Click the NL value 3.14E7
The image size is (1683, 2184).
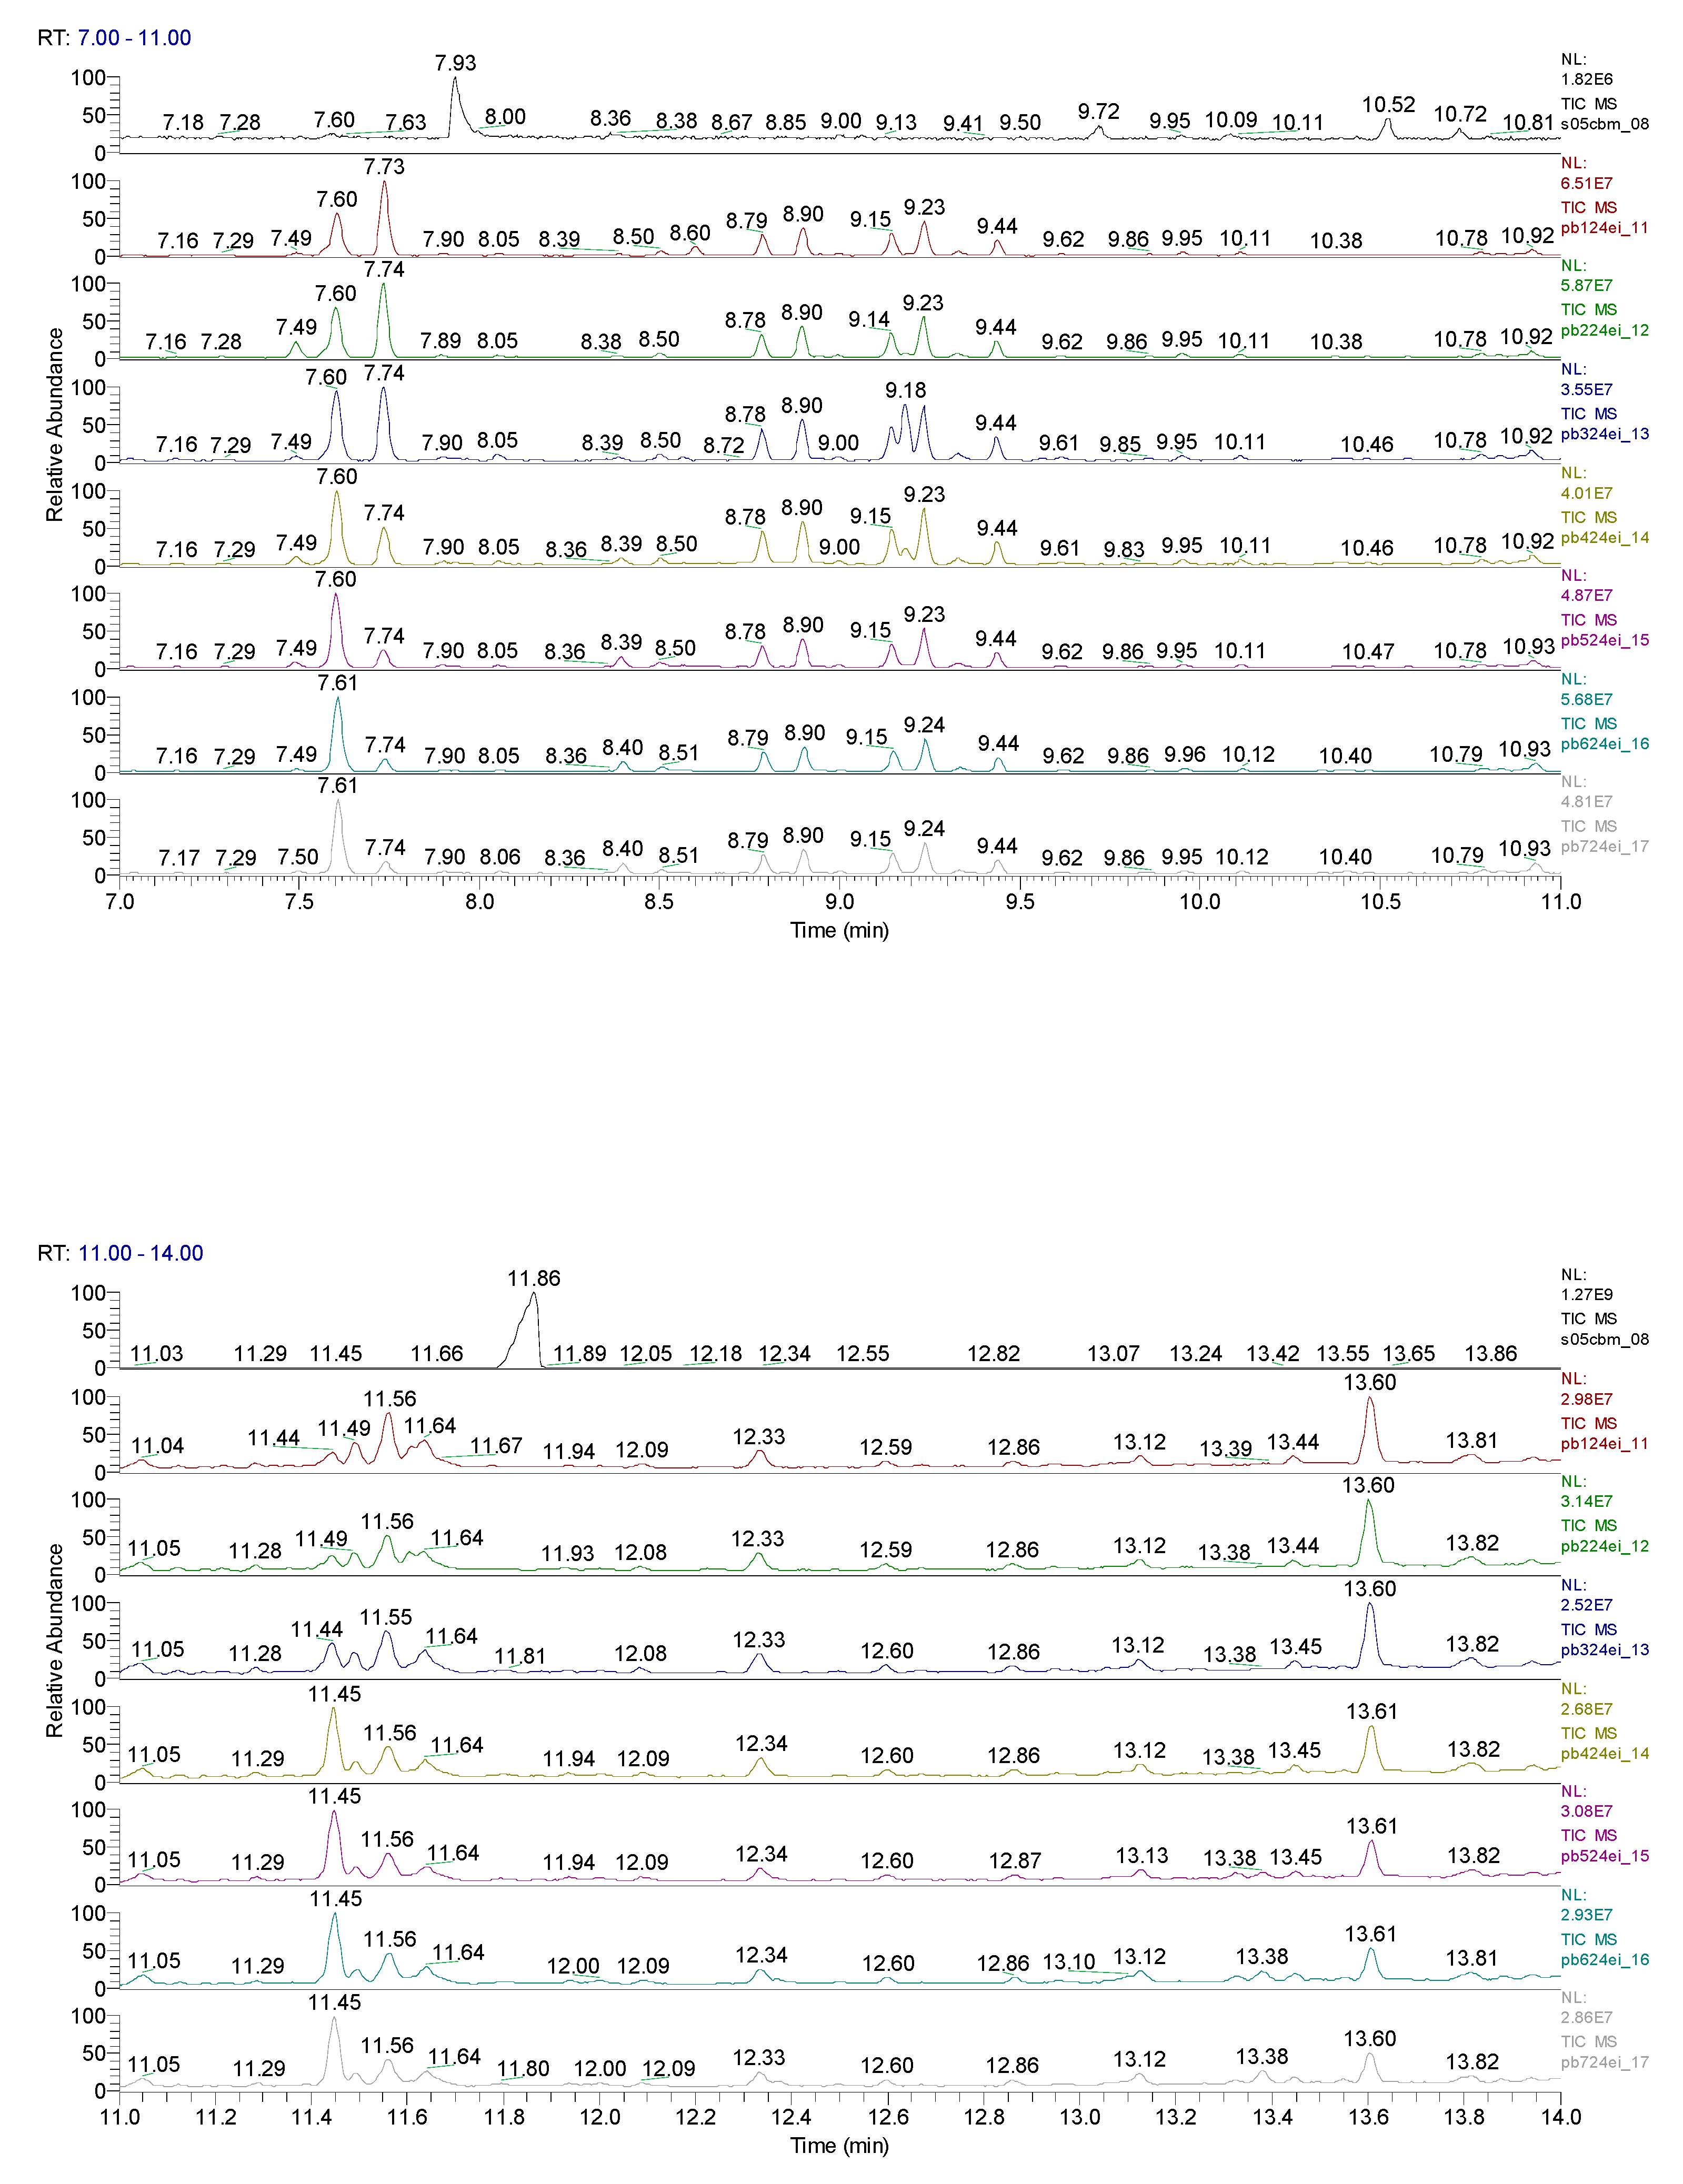coord(1587,1501)
